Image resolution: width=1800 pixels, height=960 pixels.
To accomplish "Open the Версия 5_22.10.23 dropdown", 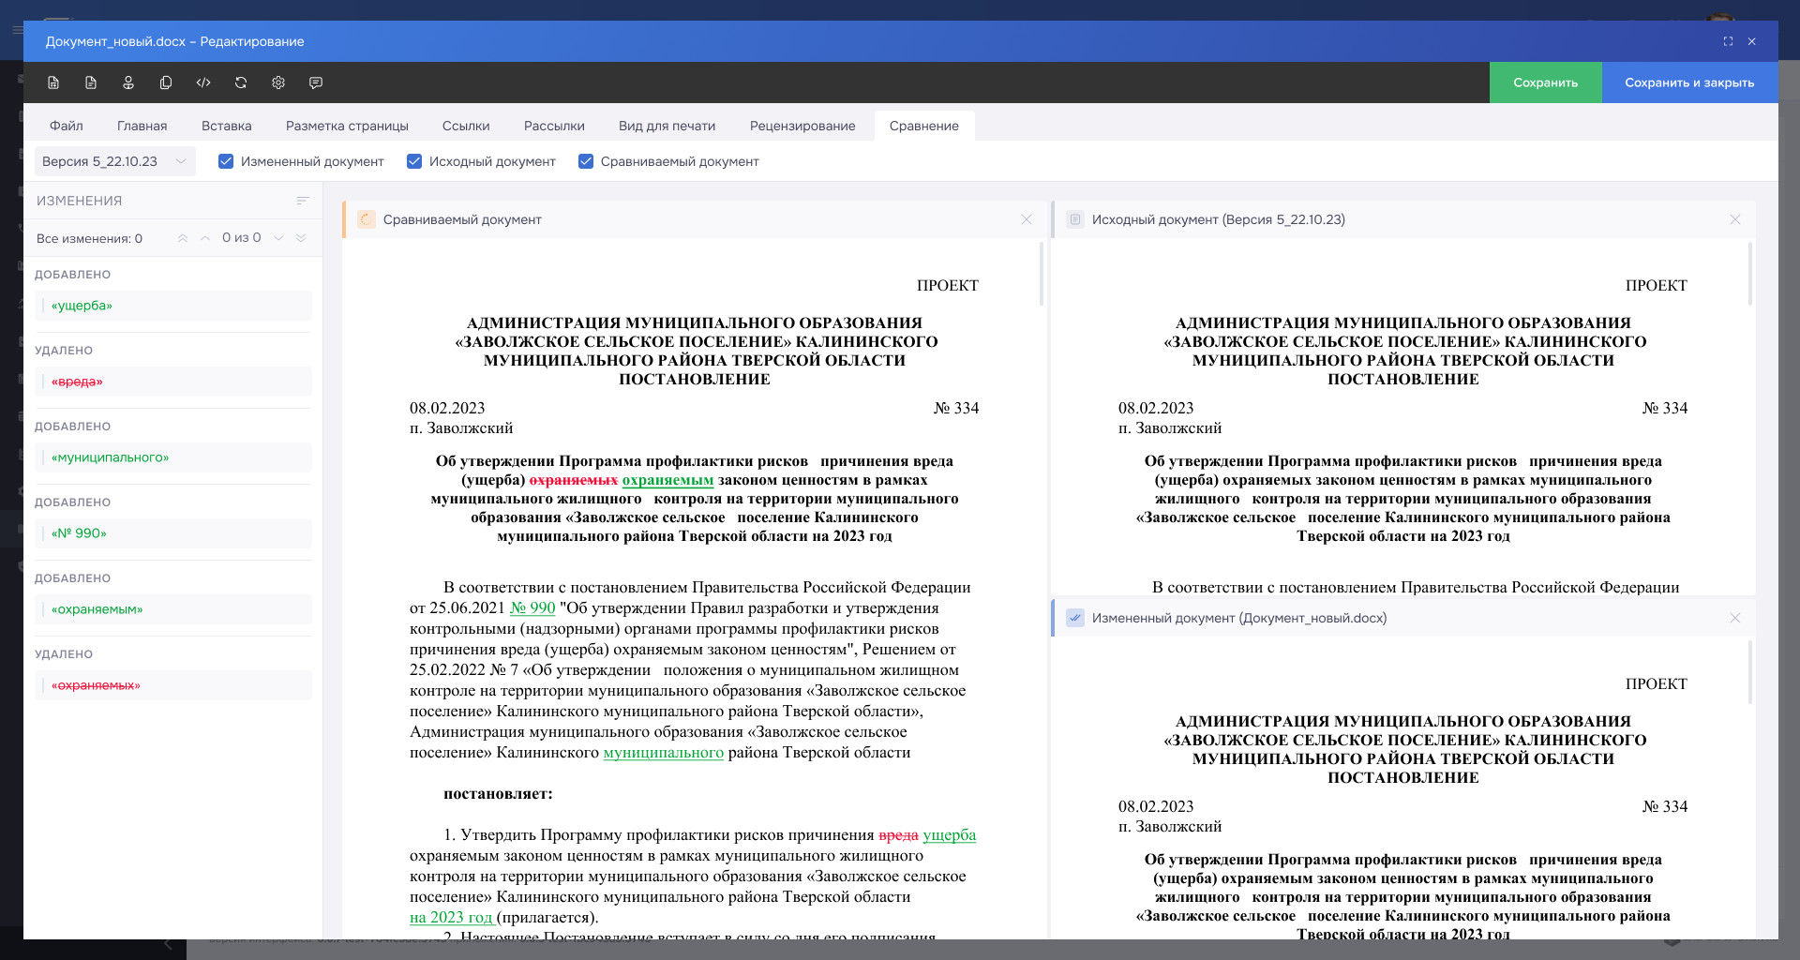I will [114, 161].
